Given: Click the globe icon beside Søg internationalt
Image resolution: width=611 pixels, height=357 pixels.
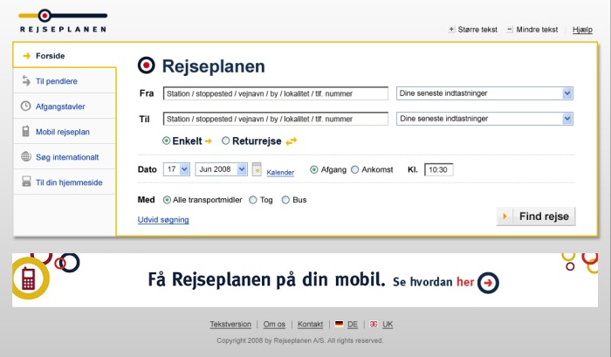Looking at the screenshot, I should (x=26, y=156).
